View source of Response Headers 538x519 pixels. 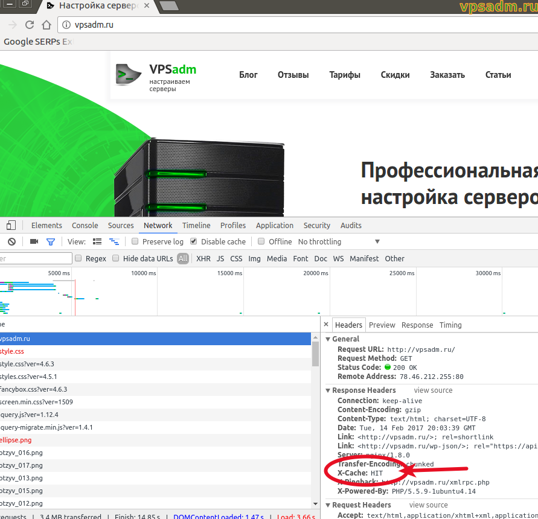pyautogui.click(x=433, y=390)
